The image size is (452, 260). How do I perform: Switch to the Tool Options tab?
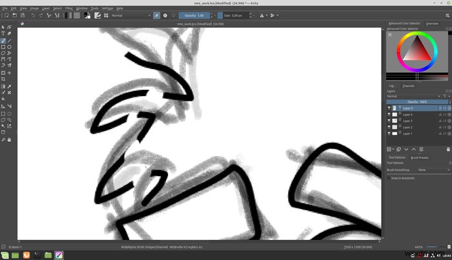point(397,157)
